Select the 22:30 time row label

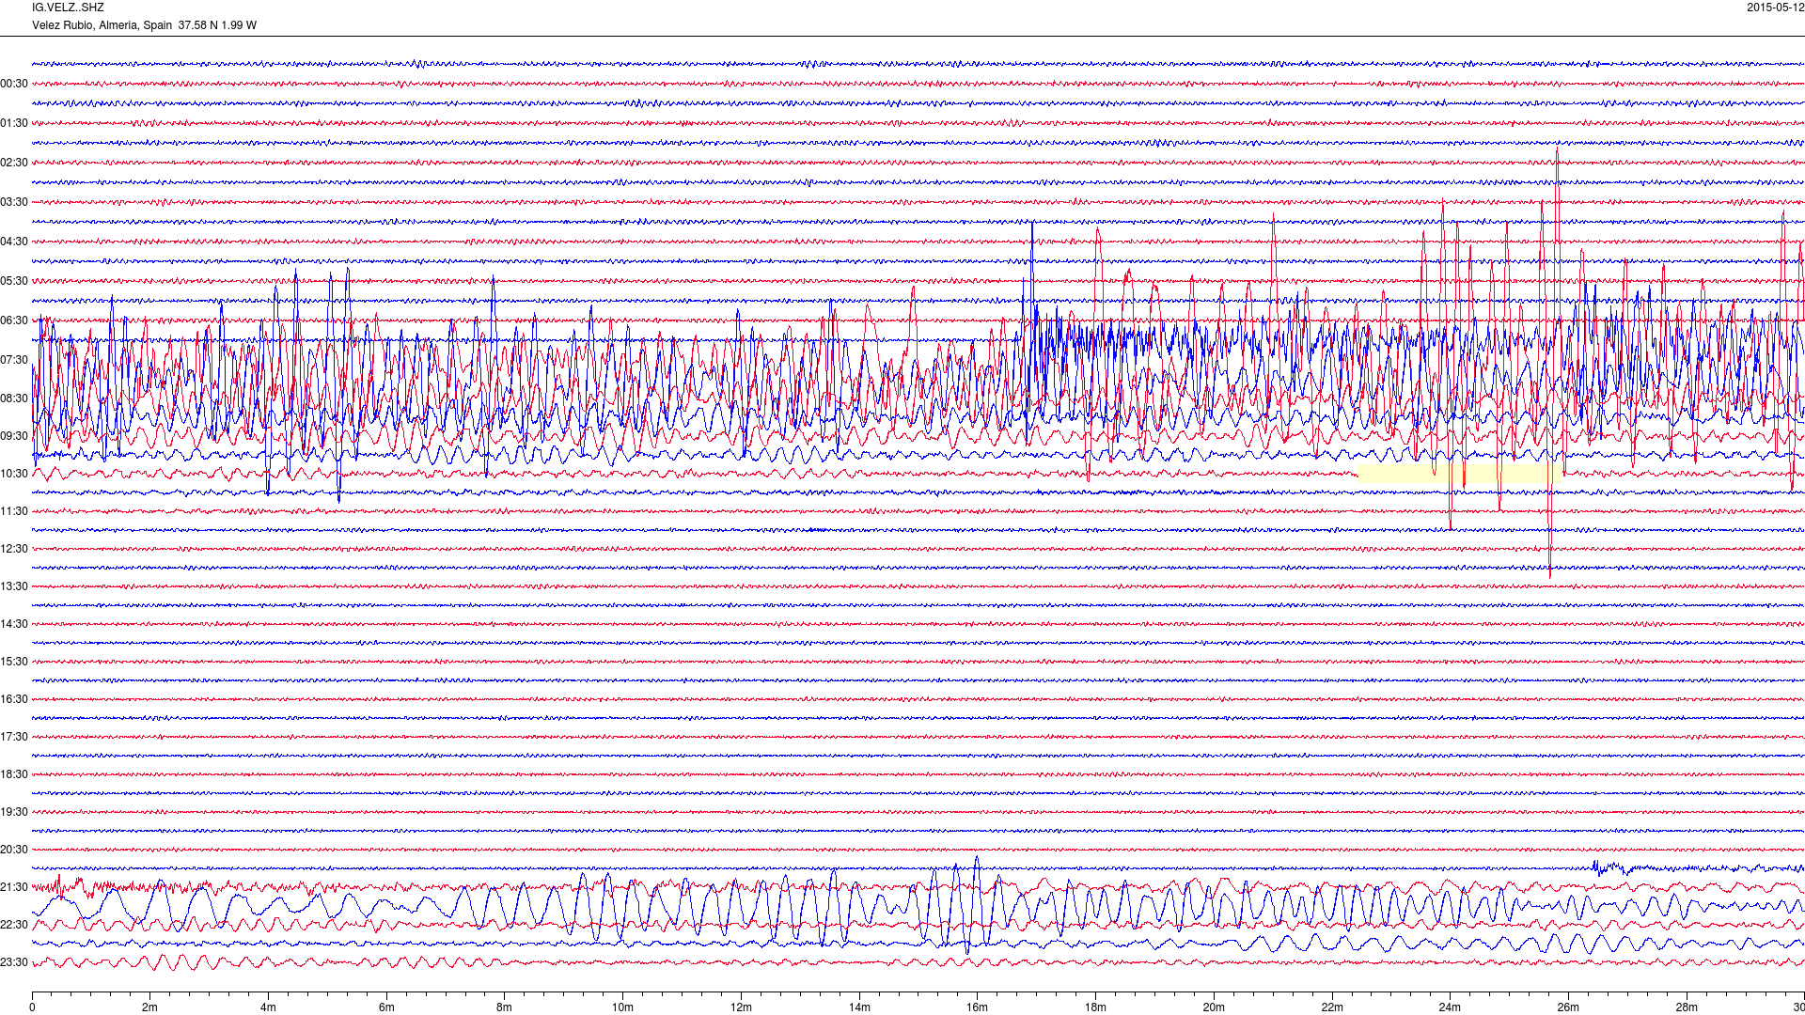(14, 925)
